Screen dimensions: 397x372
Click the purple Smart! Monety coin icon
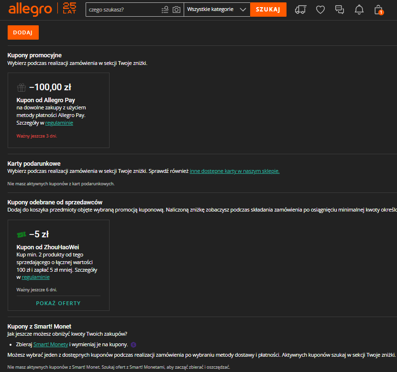point(133,344)
